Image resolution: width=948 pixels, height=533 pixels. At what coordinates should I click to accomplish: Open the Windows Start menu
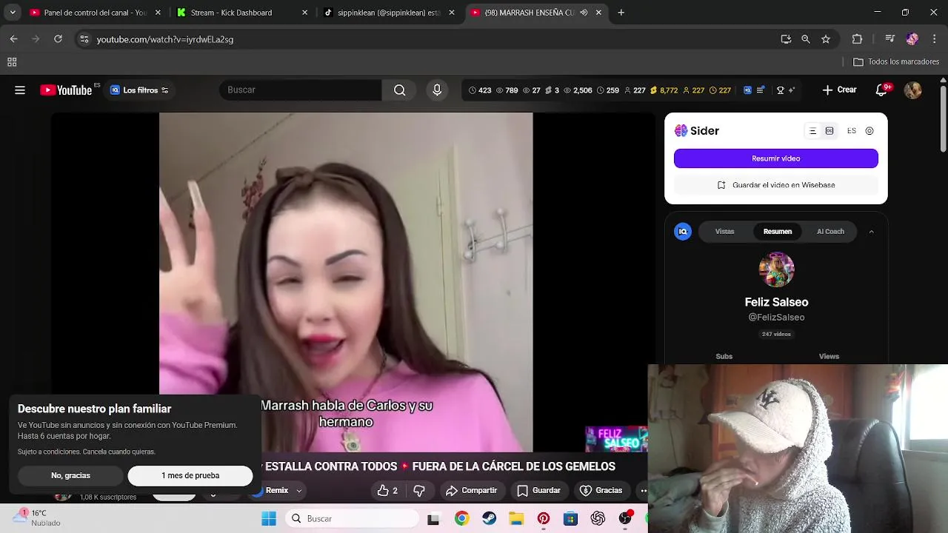tap(268, 518)
